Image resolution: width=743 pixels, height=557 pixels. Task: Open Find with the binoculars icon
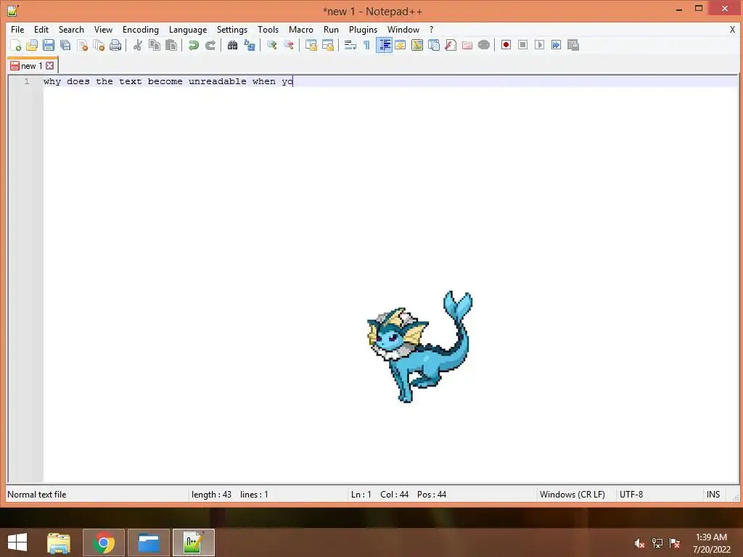[x=232, y=45]
